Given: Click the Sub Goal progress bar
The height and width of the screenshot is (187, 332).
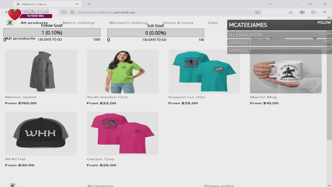Looking at the screenshot, I should (x=156, y=33).
